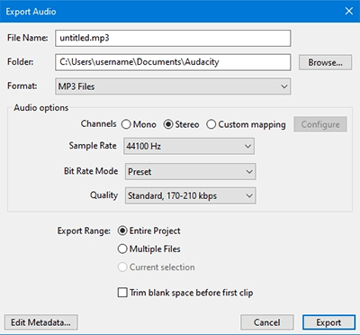Open Edit Metadata... dialog
Screen dimensions: 360x335
point(41,322)
